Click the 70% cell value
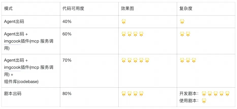This screenshot has width=237, height=109. [67, 60]
